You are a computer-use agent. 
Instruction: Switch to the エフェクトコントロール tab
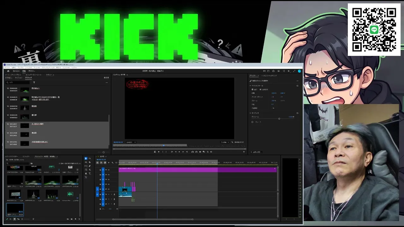click(33, 75)
